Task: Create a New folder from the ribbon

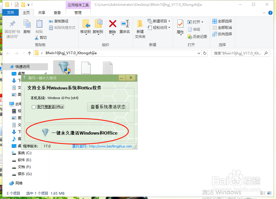Action: coord(140,29)
